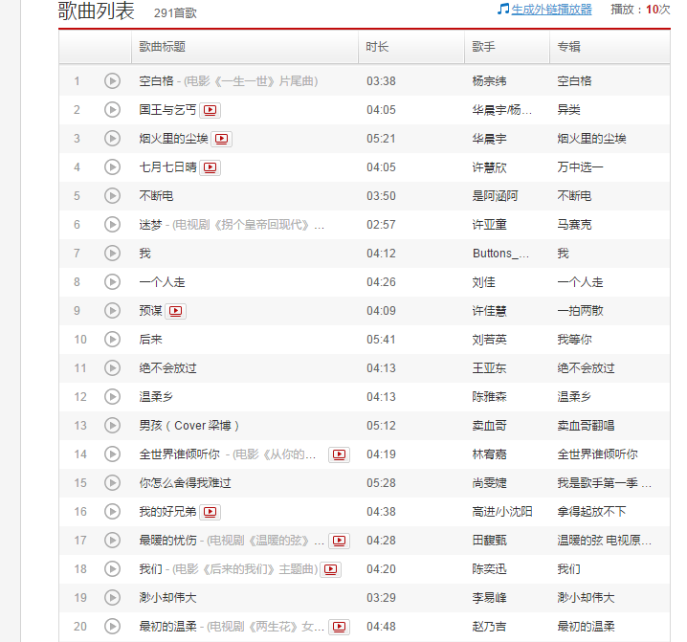Viewport: 687px width, 642px height.
Task: Play song 6 迷梦
Action: [112, 225]
